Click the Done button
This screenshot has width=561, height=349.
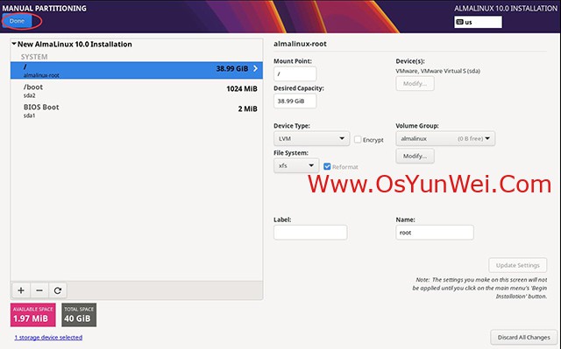click(x=18, y=21)
